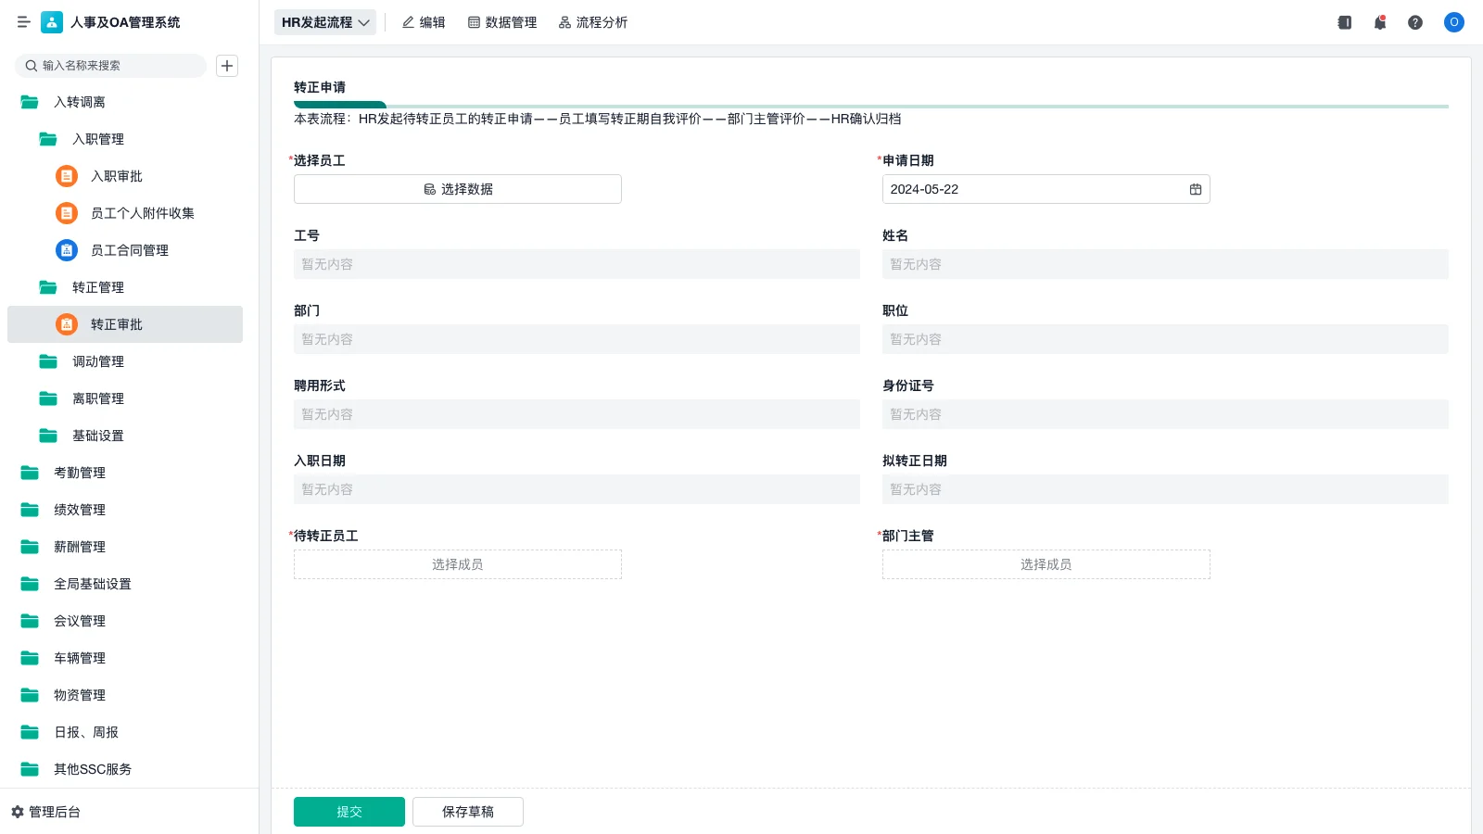1483x834 pixels.
Task: Click the user avatar in top right corner
Action: (x=1453, y=22)
